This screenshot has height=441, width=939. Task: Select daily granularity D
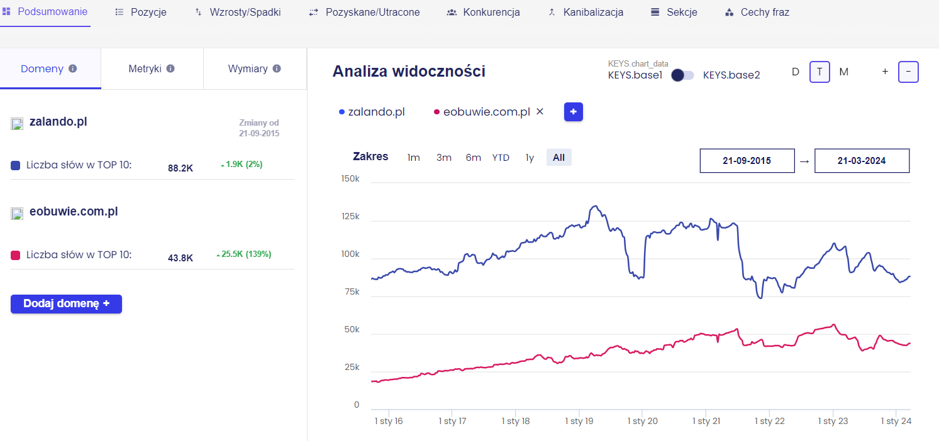click(796, 72)
